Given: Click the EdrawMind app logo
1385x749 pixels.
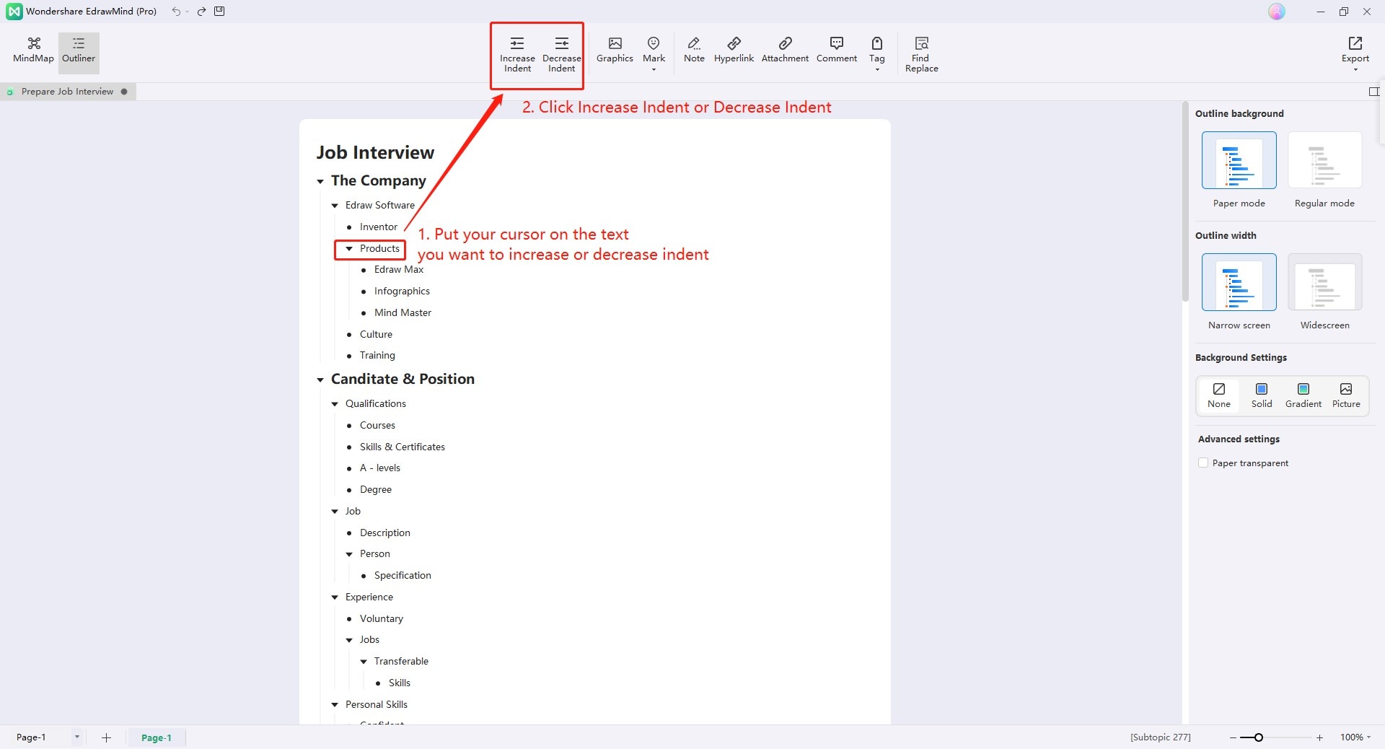Looking at the screenshot, I should [x=14, y=12].
